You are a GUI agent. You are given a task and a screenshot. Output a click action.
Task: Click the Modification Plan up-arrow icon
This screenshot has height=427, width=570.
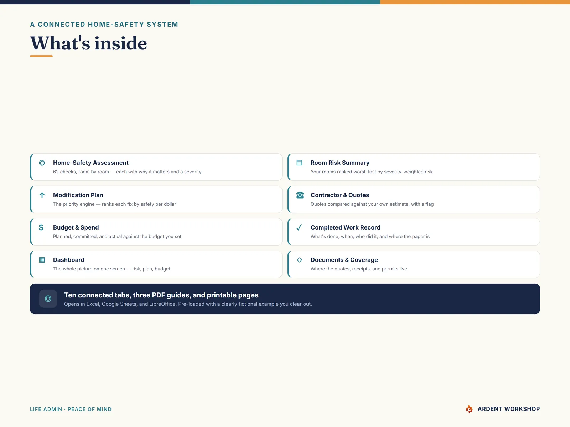42,195
